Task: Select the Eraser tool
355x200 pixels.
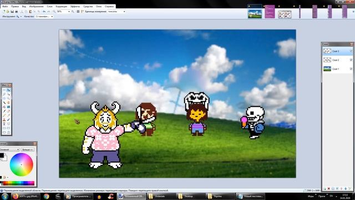Action: click(x=8, y=111)
